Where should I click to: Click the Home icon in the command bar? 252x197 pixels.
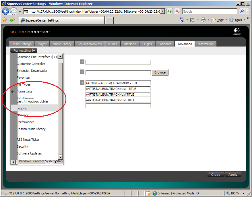coord(182,20)
